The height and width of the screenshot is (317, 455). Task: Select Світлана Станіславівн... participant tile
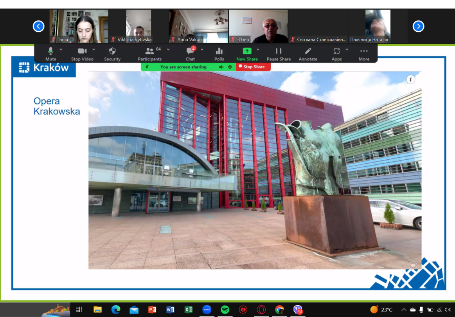pyautogui.click(x=318, y=26)
